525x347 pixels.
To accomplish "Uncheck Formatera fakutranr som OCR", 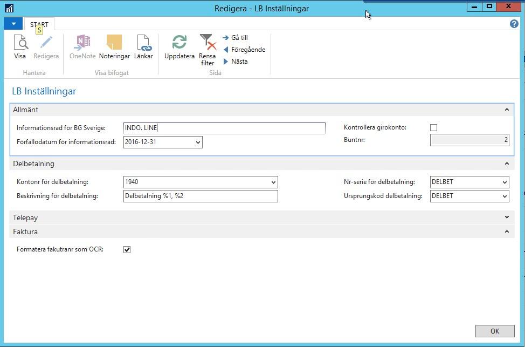I will pos(127,249).
